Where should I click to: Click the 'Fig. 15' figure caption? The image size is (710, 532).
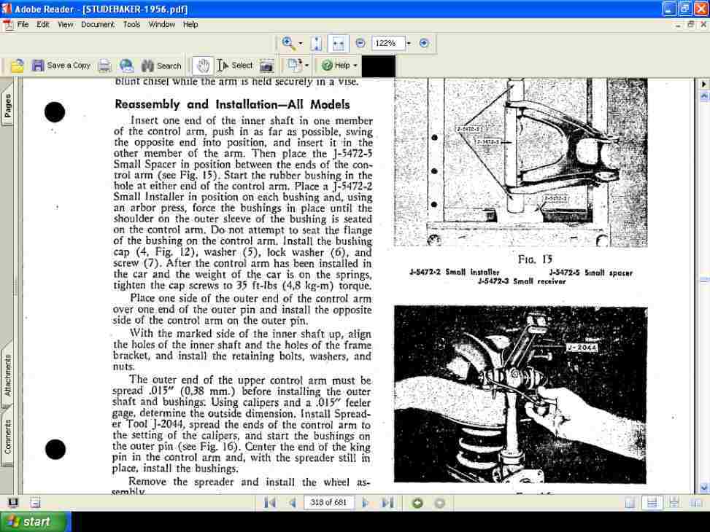tap(535, 259)
